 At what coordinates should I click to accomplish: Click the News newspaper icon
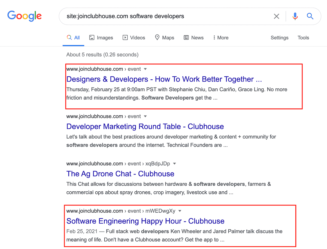click(187, 38)
